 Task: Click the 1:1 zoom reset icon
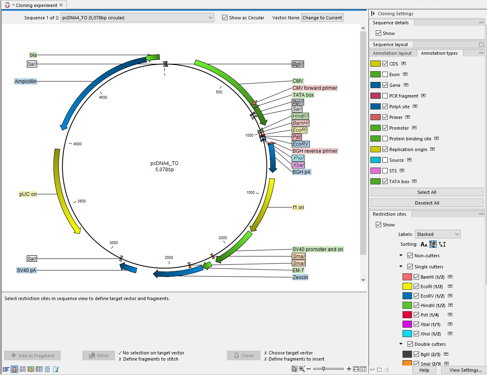click(x=363, y=369)
